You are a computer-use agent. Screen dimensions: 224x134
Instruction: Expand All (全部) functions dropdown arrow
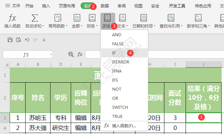point(82,26)
